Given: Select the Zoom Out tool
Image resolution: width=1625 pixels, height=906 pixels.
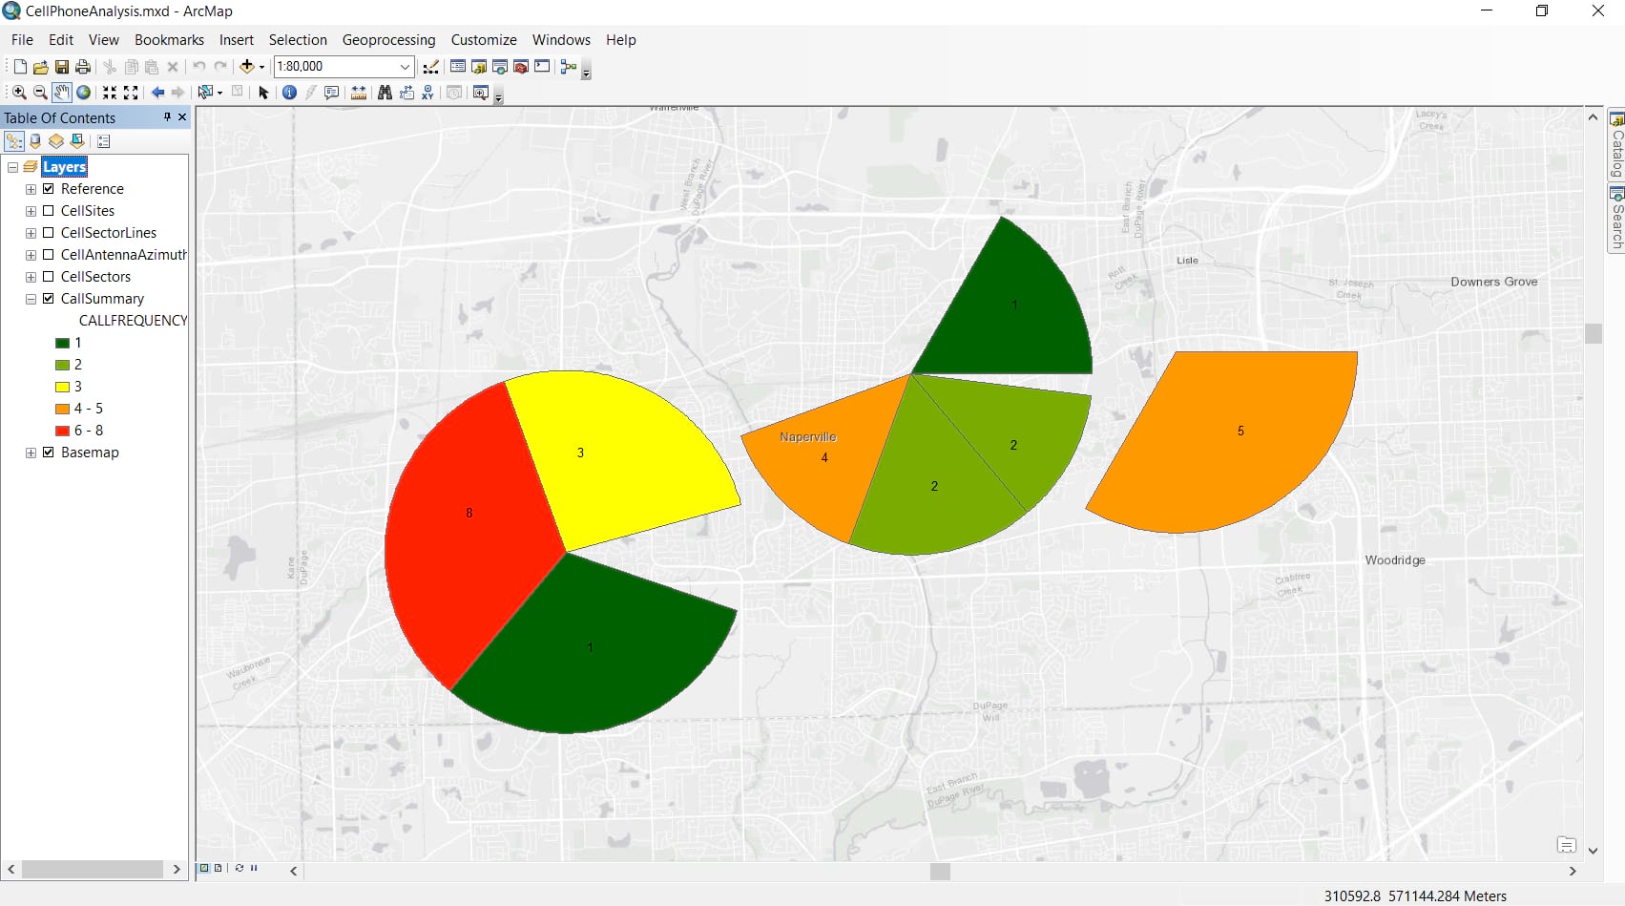Looking at the screenshot, I should pos(40,93).
